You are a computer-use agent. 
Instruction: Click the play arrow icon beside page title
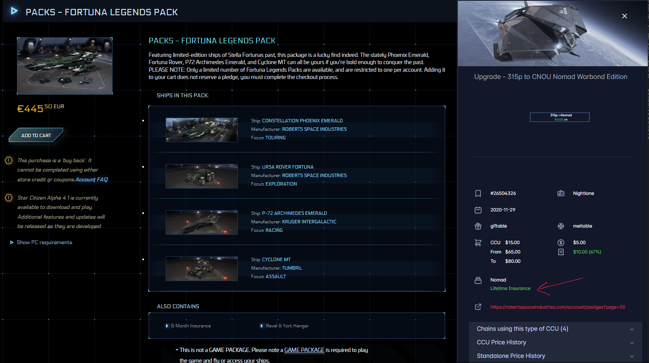14,11
